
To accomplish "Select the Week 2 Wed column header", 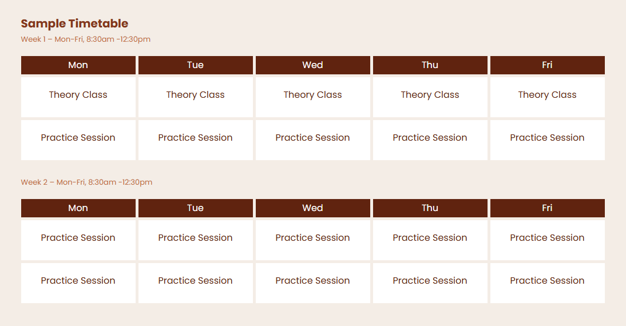I will point(313,208).
